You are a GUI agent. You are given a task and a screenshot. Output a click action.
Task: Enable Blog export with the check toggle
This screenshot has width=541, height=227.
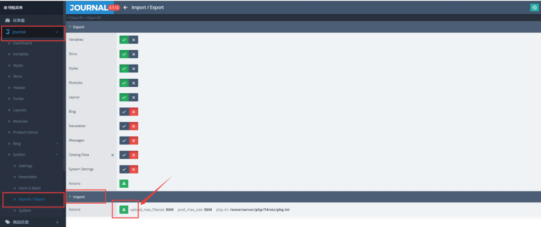(124, 112)
